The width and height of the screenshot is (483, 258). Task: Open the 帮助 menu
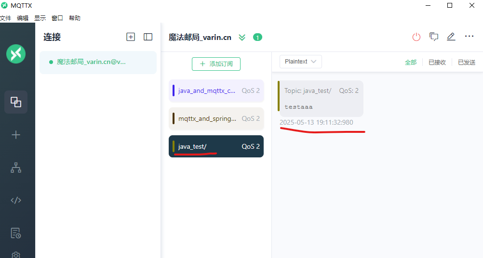point(75,18)
